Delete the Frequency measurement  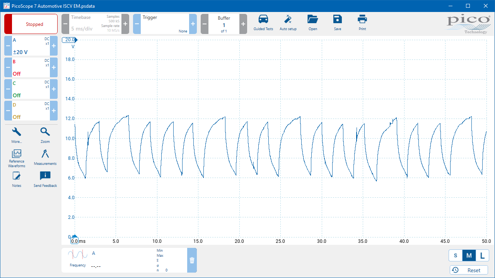click(x=192, y=260)
